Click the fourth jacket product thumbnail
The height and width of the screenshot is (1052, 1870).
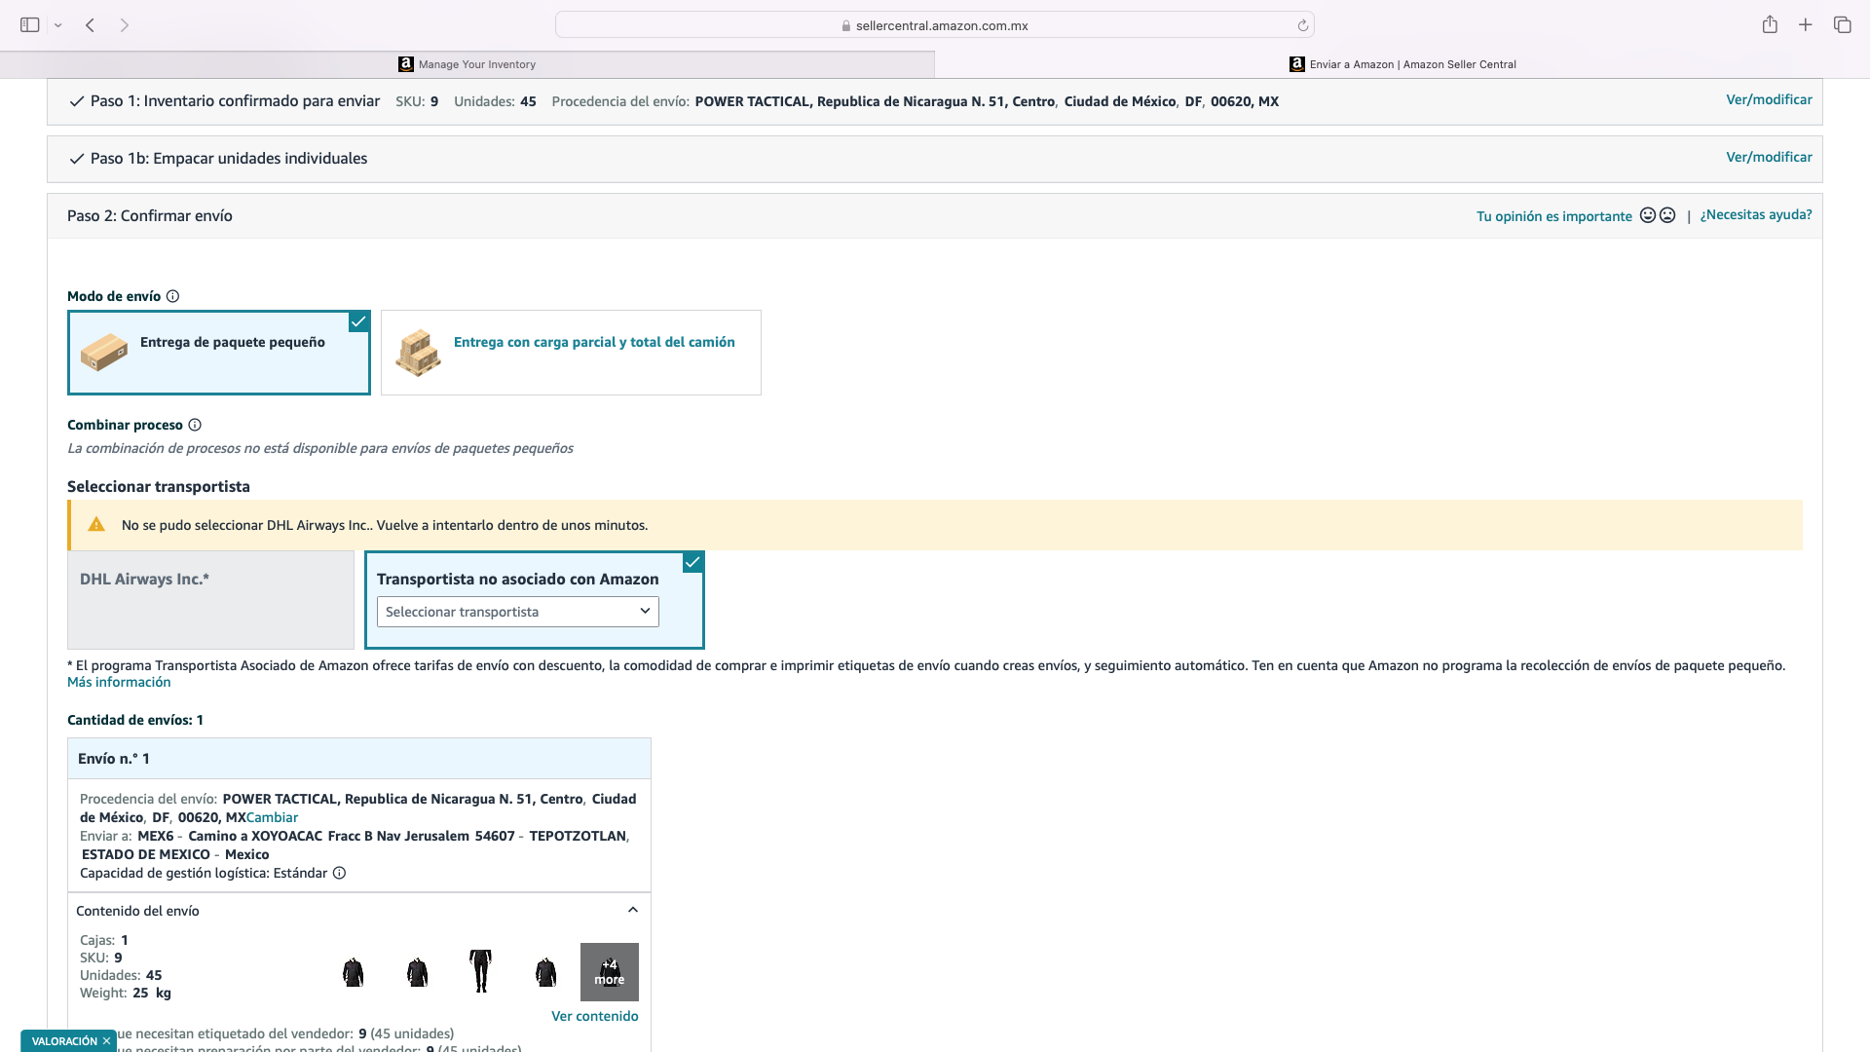pyautogui.click(x=545, y=972)
